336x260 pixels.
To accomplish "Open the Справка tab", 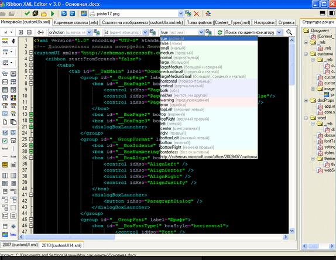I will [286, 22].
